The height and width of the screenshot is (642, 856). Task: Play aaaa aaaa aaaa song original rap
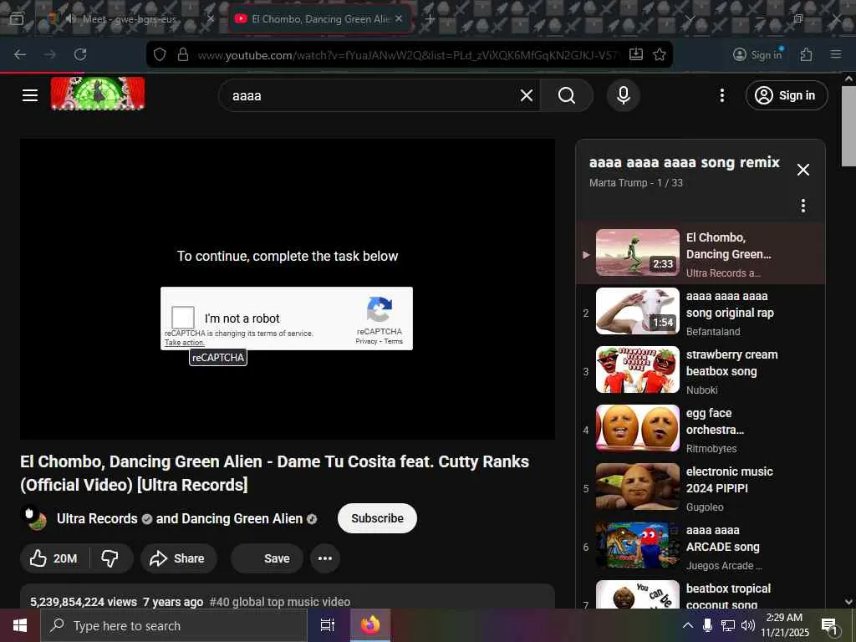click(701, 313)
